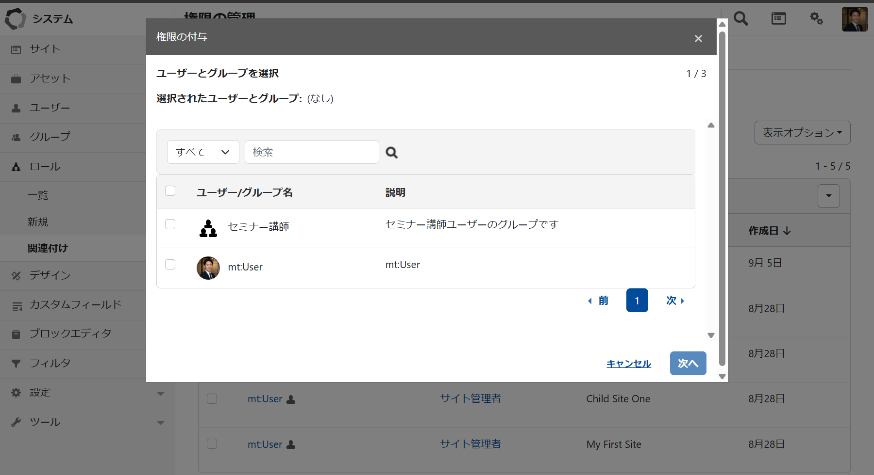Check the セミナー講師 row checkbox
874x475 pixels.
170,224
